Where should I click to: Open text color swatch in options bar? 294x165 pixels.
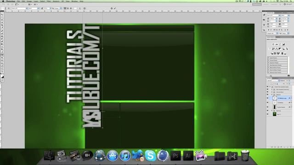pyautogui.click(x=75, y=8)
